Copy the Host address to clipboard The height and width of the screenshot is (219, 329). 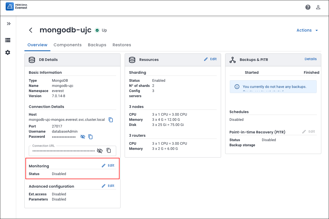(111, 120)
